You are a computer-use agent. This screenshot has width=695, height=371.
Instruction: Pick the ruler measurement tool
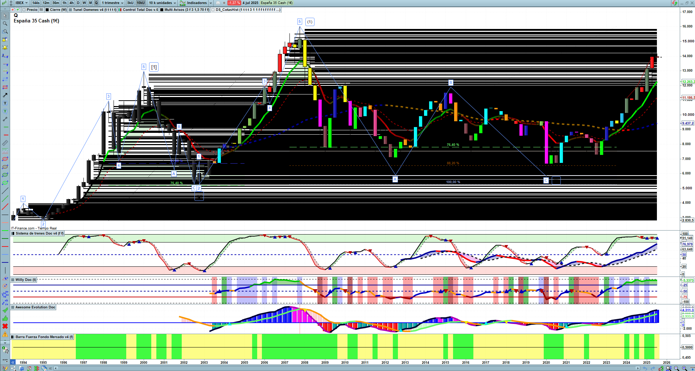[5, 143]
